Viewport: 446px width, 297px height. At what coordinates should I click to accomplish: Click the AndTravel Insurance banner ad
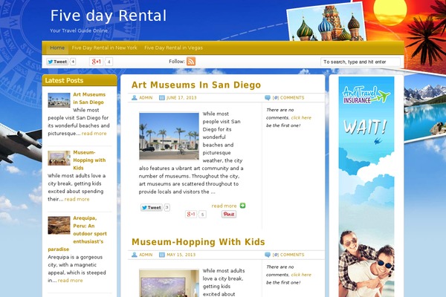point(366,186)
